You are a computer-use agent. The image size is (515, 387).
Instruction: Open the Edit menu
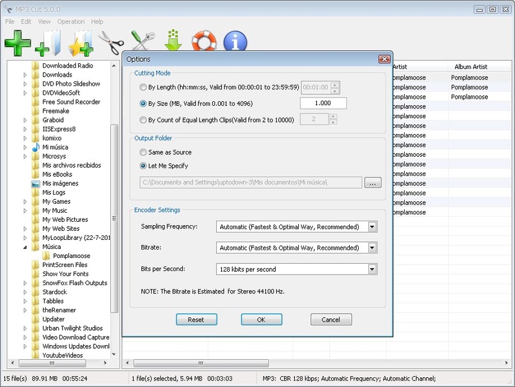(26, 22)
